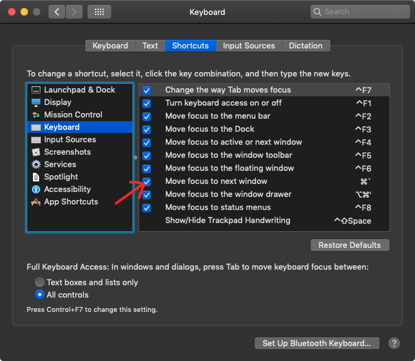Click the Input Sources keyboard icon

[36, 140]
